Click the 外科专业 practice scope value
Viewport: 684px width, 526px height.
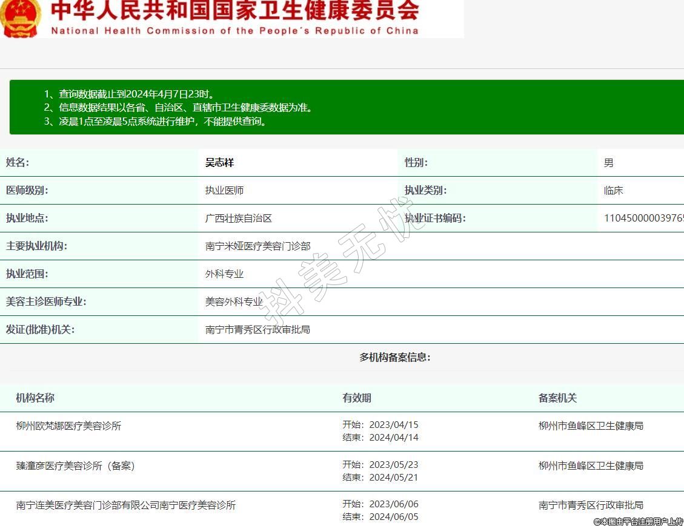coord(224,274)
